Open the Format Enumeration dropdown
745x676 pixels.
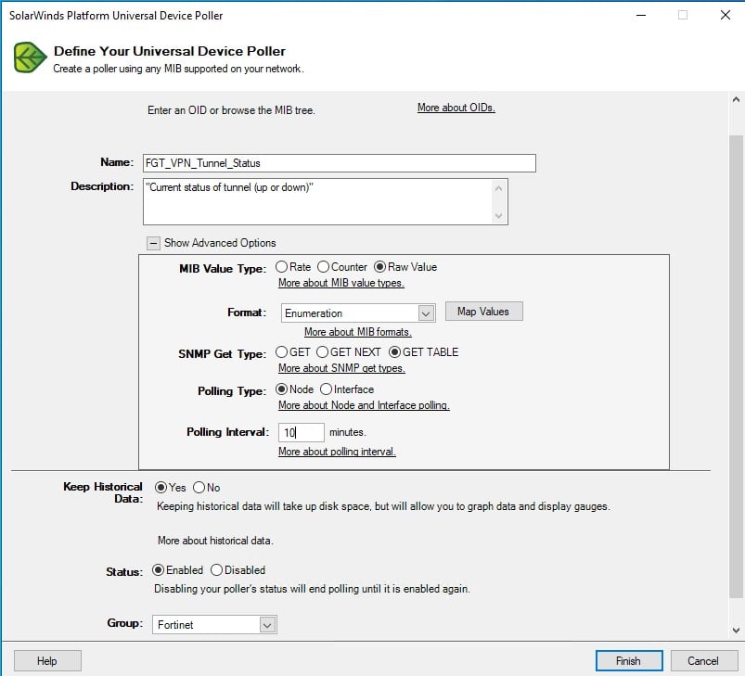pyautogui.click(x=426, y=313)
